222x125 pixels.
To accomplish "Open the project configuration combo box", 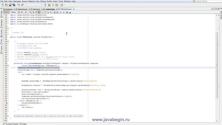I will tap(34, 5).
